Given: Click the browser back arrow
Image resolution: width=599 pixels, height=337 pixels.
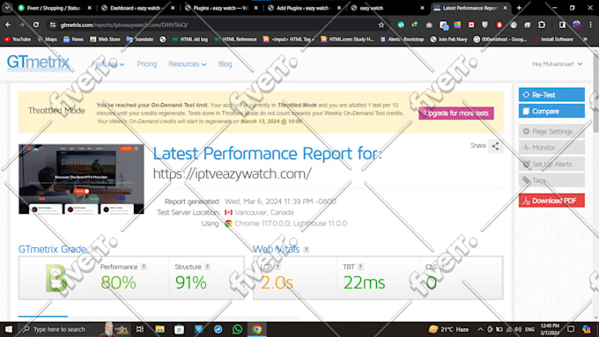Looking at the screenshot, I should coord(8,25).
